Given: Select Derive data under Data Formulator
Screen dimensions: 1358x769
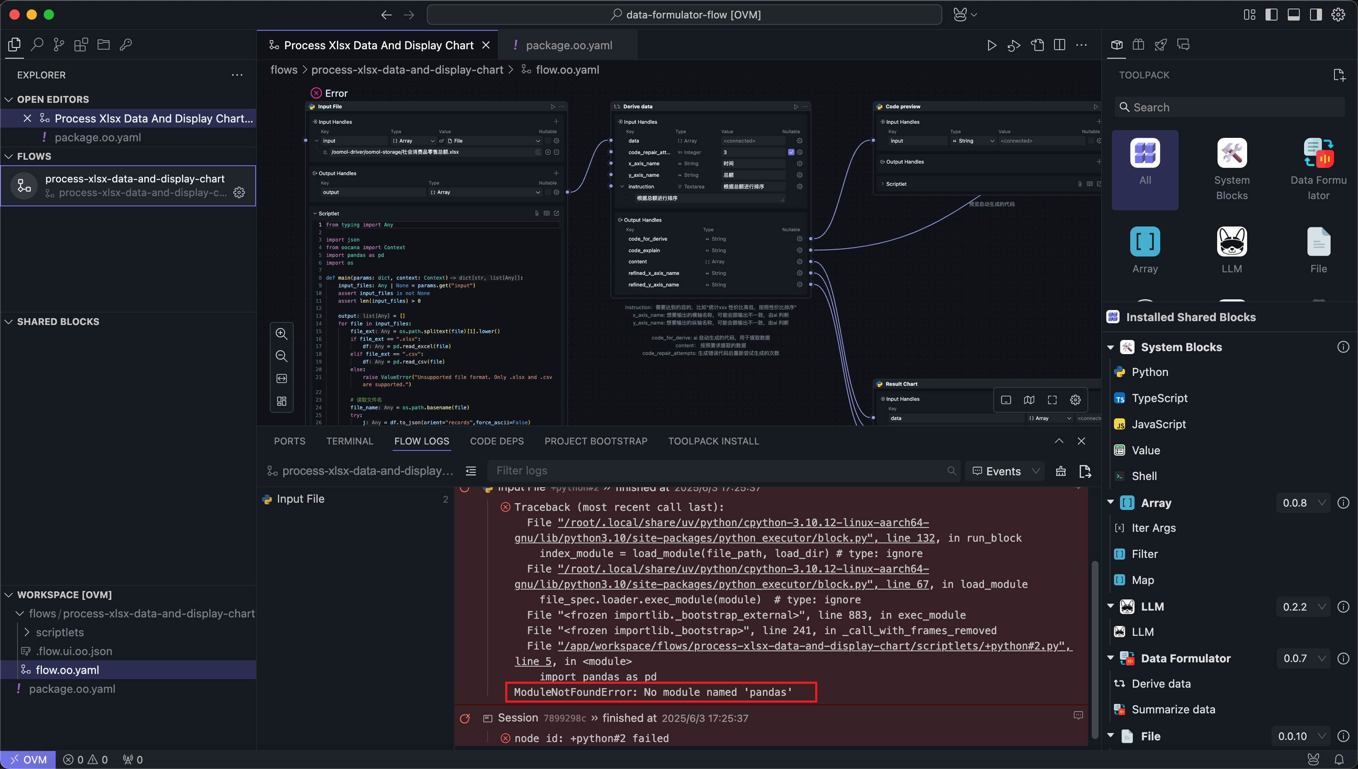Looking at the screenshot, I should point(1161,683).
